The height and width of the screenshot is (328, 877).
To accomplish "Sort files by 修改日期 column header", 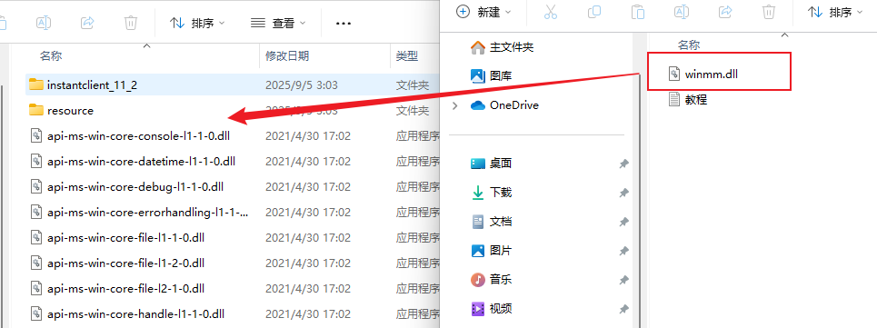I will [x=287, y=55].
